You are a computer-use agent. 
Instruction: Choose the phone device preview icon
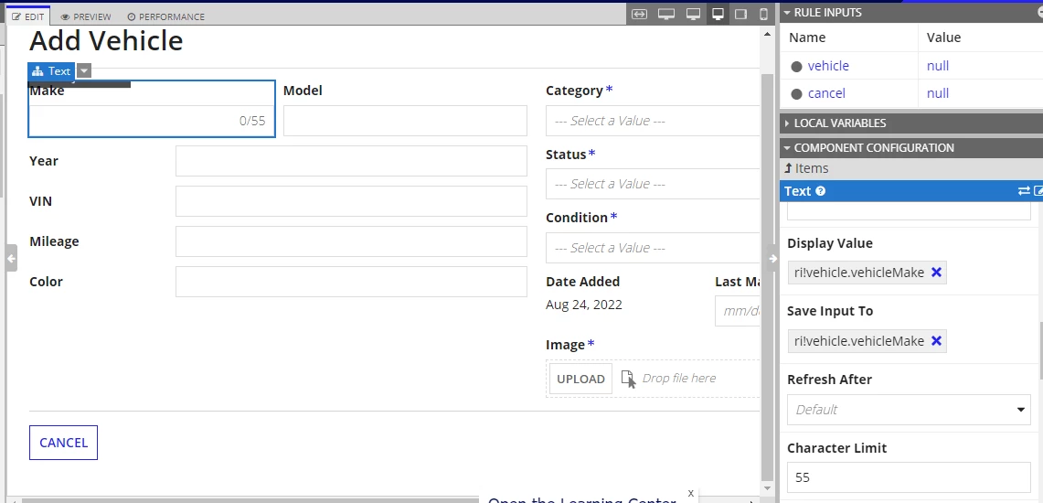point(763,14)
